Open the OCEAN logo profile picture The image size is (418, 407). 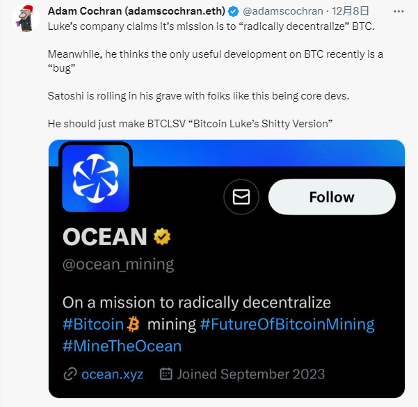(96, 177)
